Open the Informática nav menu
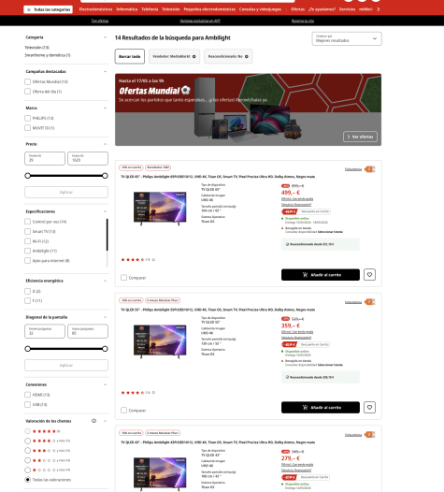Viewport: 444px width, 492px height. click(127, 9)
